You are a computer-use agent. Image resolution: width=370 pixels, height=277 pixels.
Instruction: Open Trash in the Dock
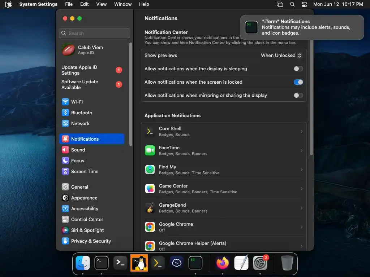tap(287, 263)
